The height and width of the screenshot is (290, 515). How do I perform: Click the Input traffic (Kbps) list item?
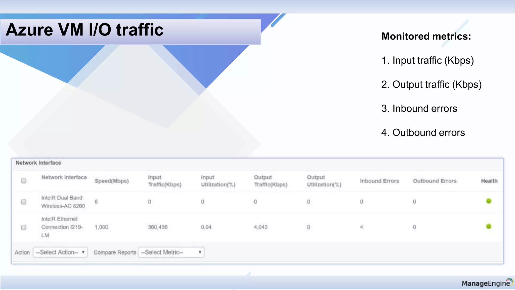click(427, 60)
